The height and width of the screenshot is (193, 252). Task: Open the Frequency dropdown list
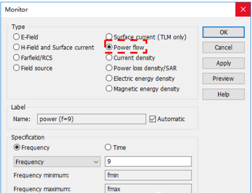coord(57,162)
